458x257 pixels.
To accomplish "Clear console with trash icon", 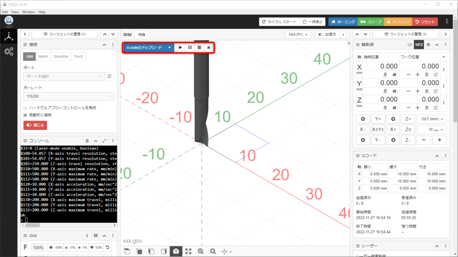I will (87, 141).
